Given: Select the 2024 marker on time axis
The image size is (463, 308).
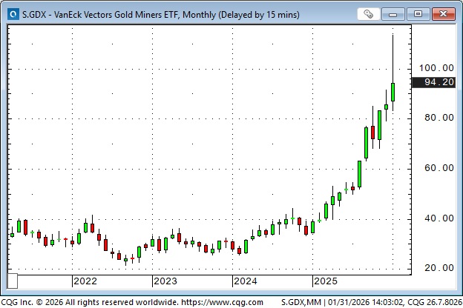Looking at the screenshot, I should point(245,281).
